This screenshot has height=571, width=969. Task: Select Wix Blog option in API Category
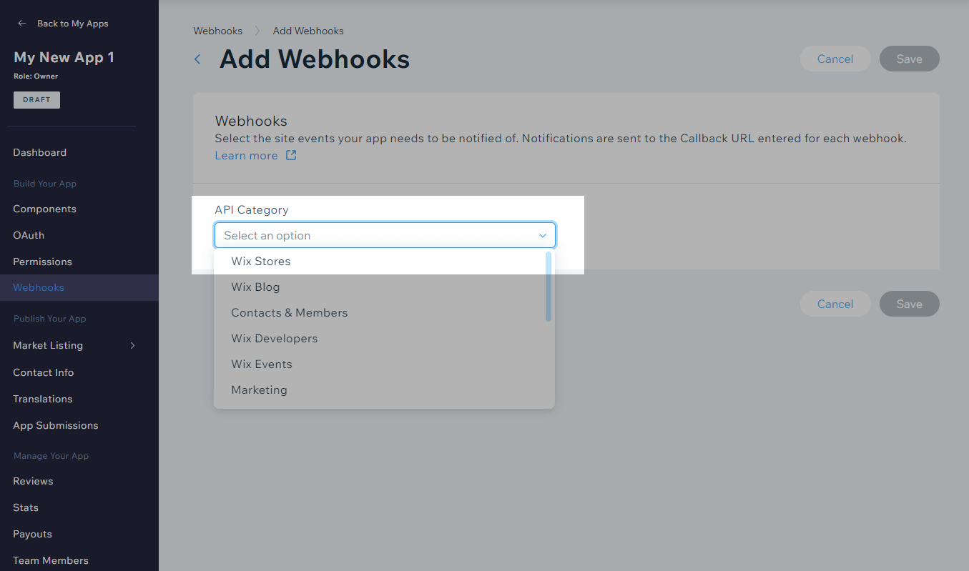[255, 287]
